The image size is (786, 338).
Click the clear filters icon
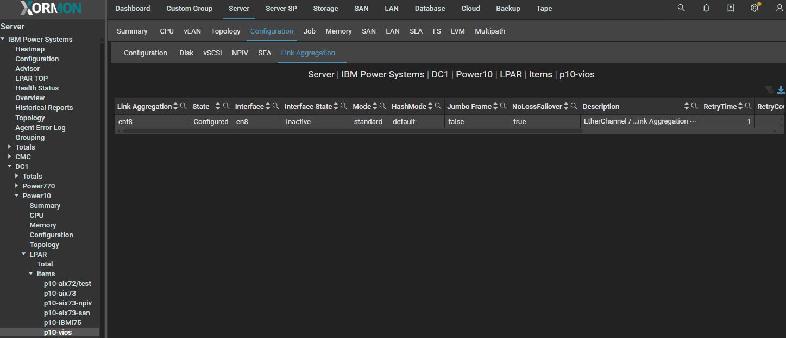click(x=769, y=90)
